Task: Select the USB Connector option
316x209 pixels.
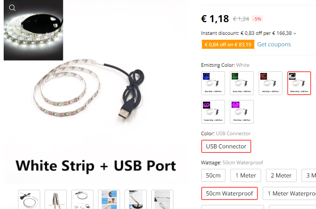Action: (226, 146)
